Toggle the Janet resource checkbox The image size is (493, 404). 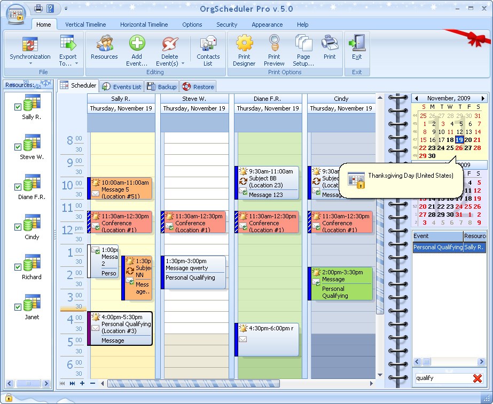pos(18,307)
